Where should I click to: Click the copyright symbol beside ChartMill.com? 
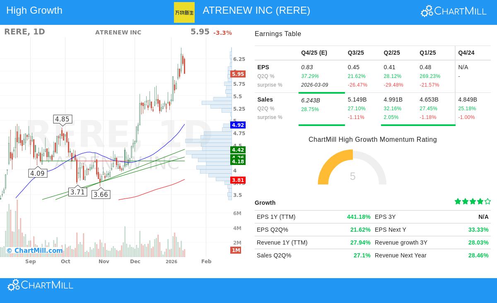pyautogui.click(x=9, y=251)
